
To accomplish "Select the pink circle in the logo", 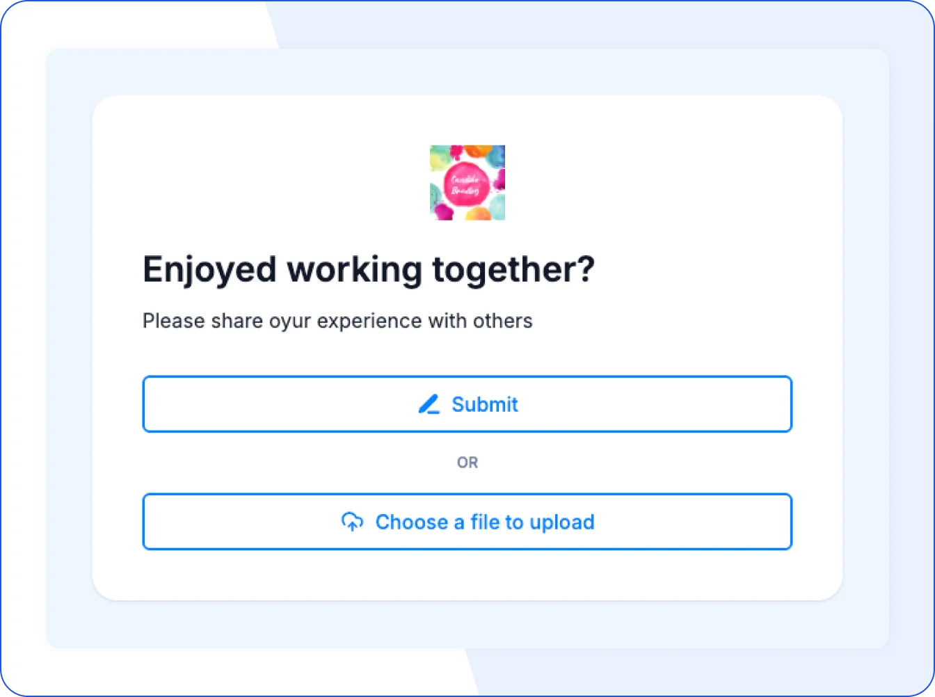I will [466, 184].
